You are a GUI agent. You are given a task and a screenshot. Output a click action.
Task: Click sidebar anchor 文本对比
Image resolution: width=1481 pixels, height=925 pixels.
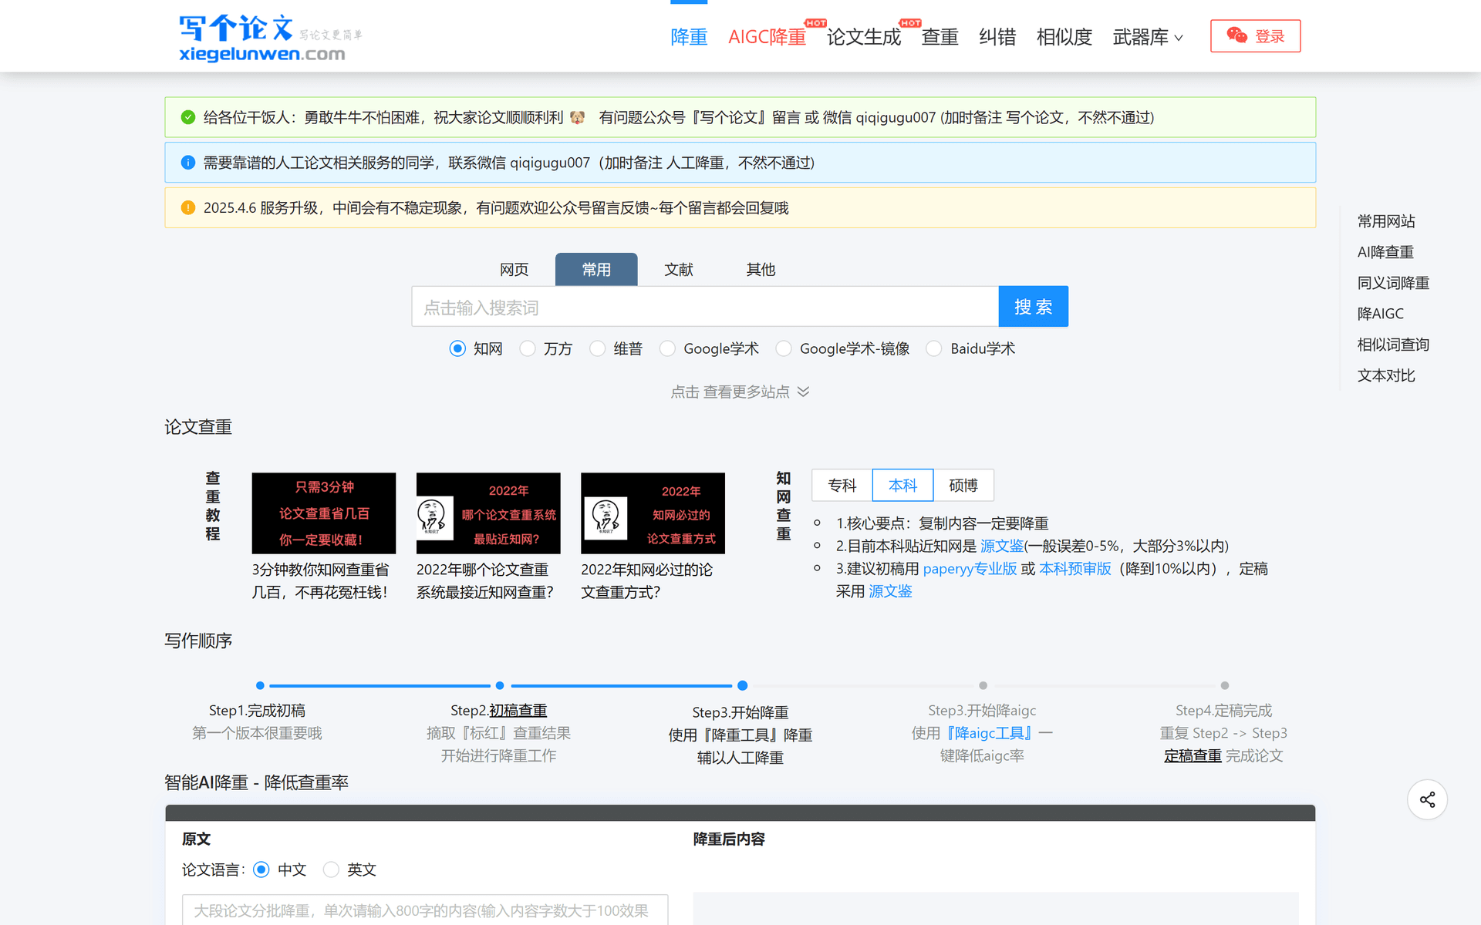pos(1386,375)
